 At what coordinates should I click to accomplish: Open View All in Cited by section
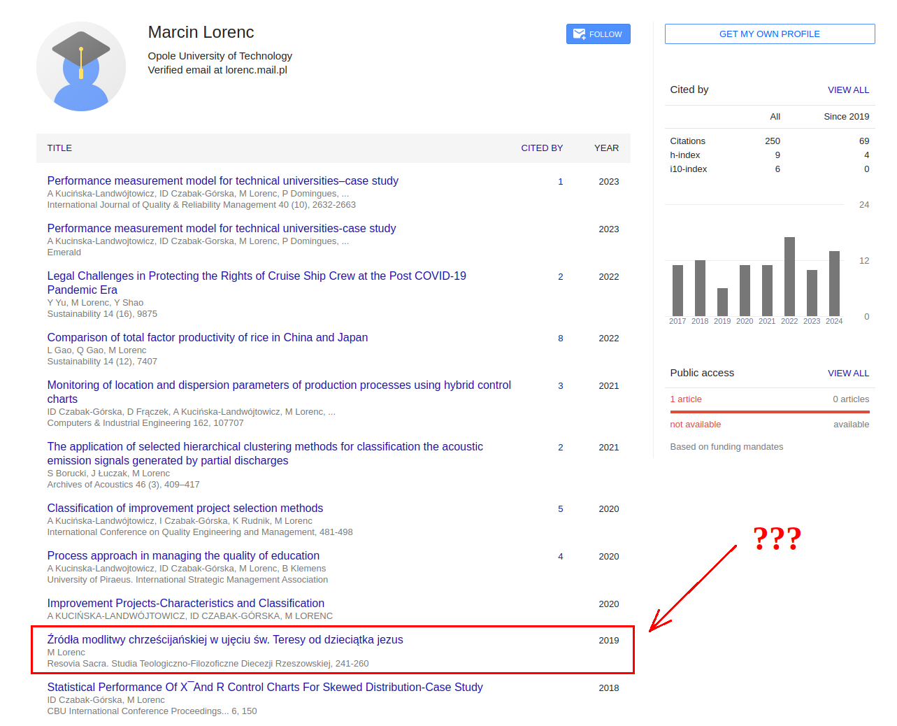pyautogui.click(x=847, y=90)
